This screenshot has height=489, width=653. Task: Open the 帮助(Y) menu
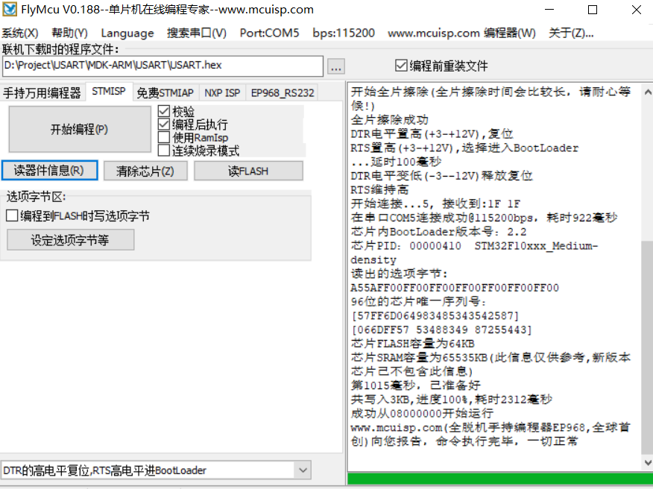point(69,33)
